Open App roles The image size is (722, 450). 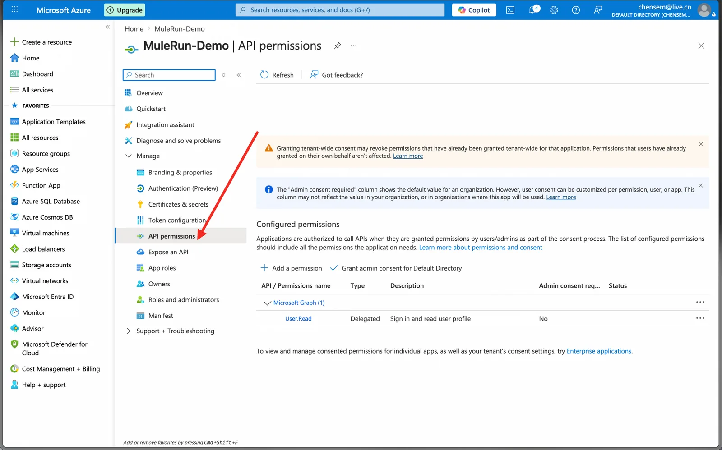(156, 268)
